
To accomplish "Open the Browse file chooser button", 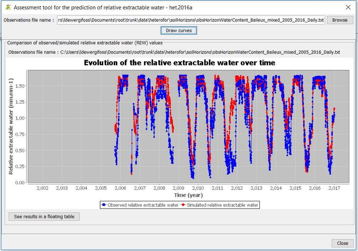I will coord(340,20).
